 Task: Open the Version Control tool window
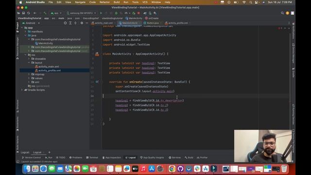tap(31, 157)
